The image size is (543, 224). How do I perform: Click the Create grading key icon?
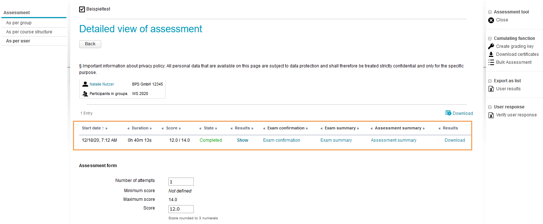coord(491,46)
